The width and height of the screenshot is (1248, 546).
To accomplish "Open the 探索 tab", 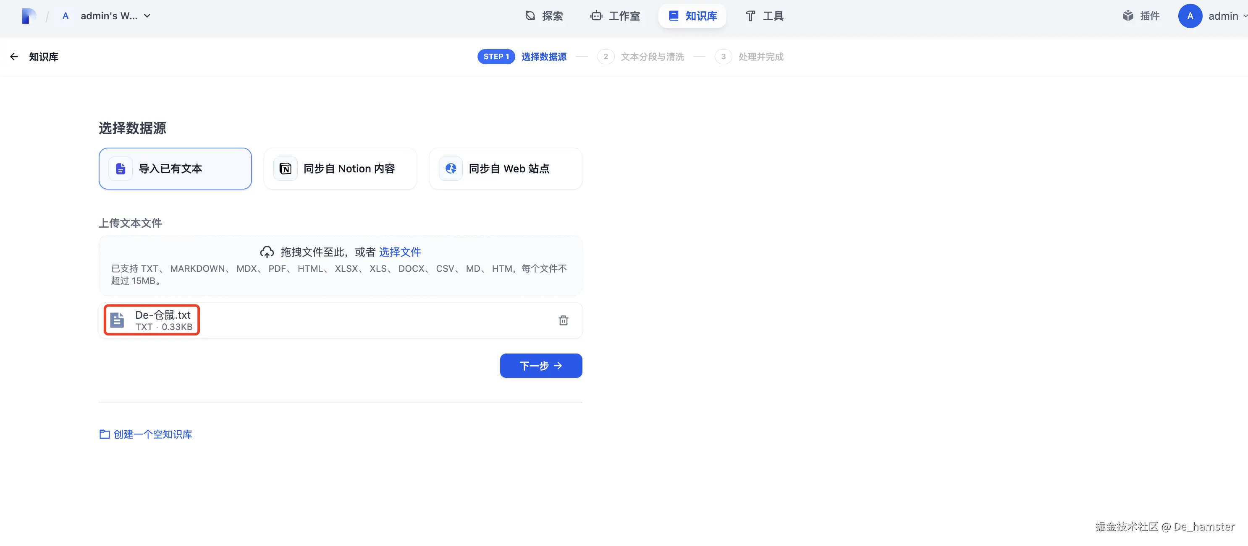I will pyautogui.click(x=543, y=16).
